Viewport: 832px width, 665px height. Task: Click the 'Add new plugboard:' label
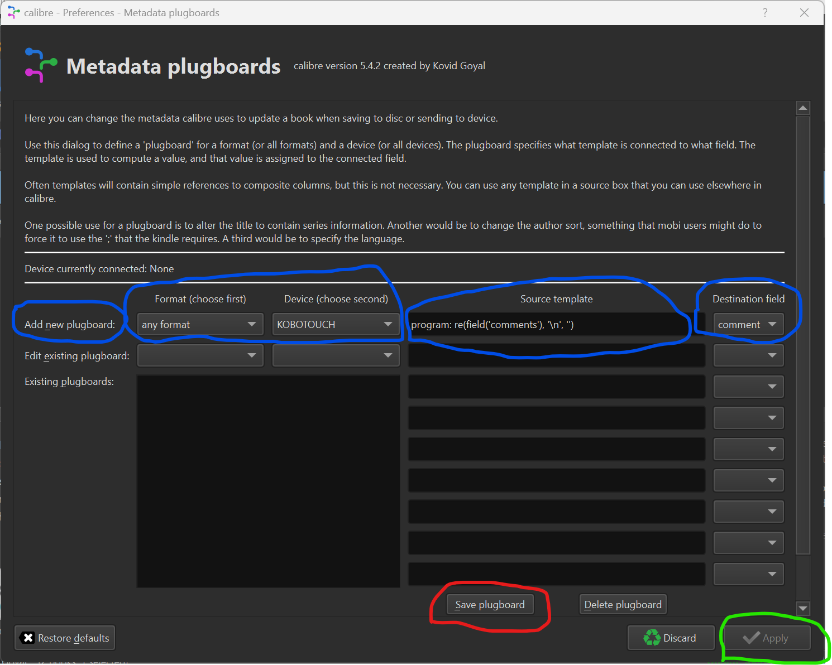[70, 324]
